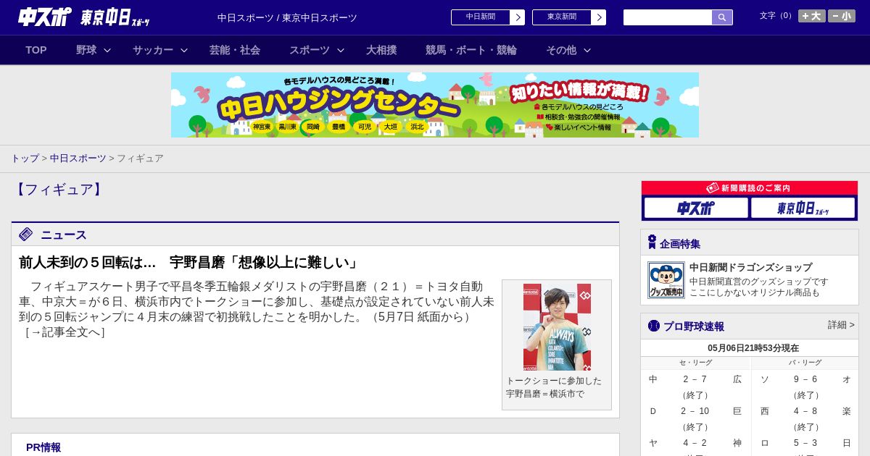870x456 pixels.
Task: Expand the サッカー dropdown chevron
Action: click(x=184, y=50)
